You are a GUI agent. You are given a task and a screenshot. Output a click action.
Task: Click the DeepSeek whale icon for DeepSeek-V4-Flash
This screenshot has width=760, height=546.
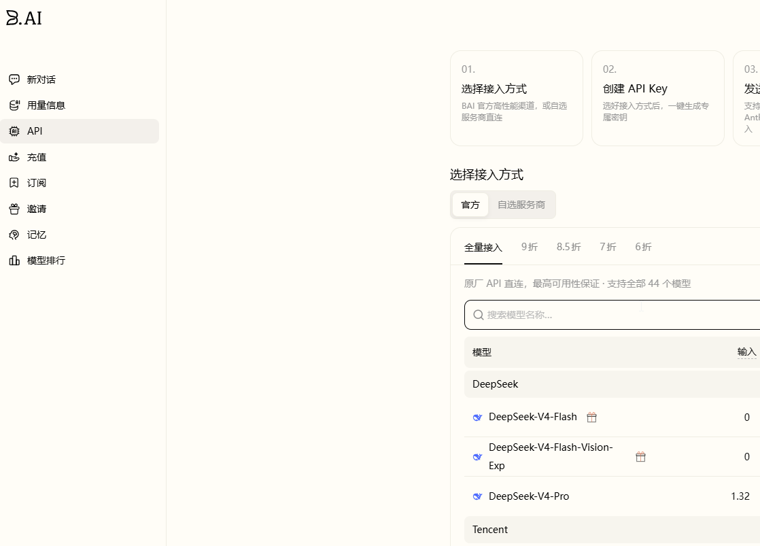click(x=477, y=417)
